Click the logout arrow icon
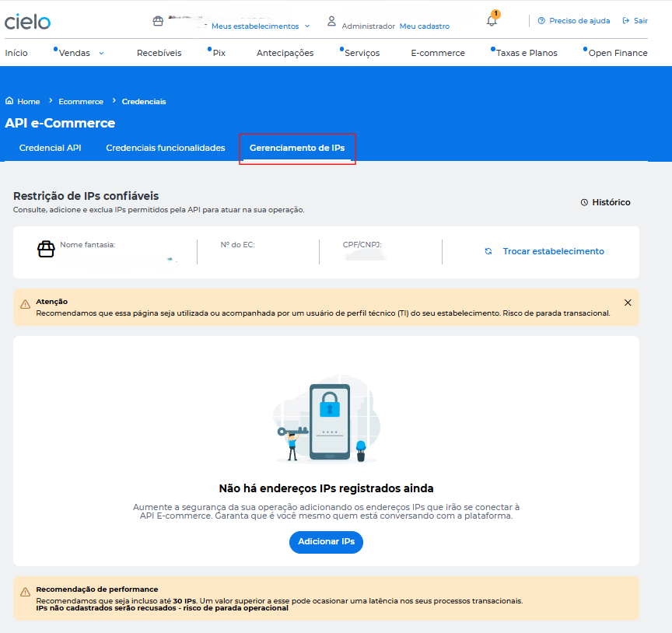The image size is (672, 633). (625, 20)
